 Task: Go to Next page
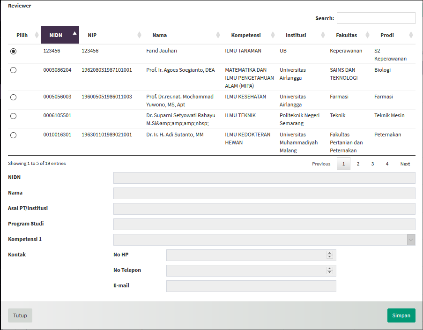pyautogui.click(x=405, y=164)
